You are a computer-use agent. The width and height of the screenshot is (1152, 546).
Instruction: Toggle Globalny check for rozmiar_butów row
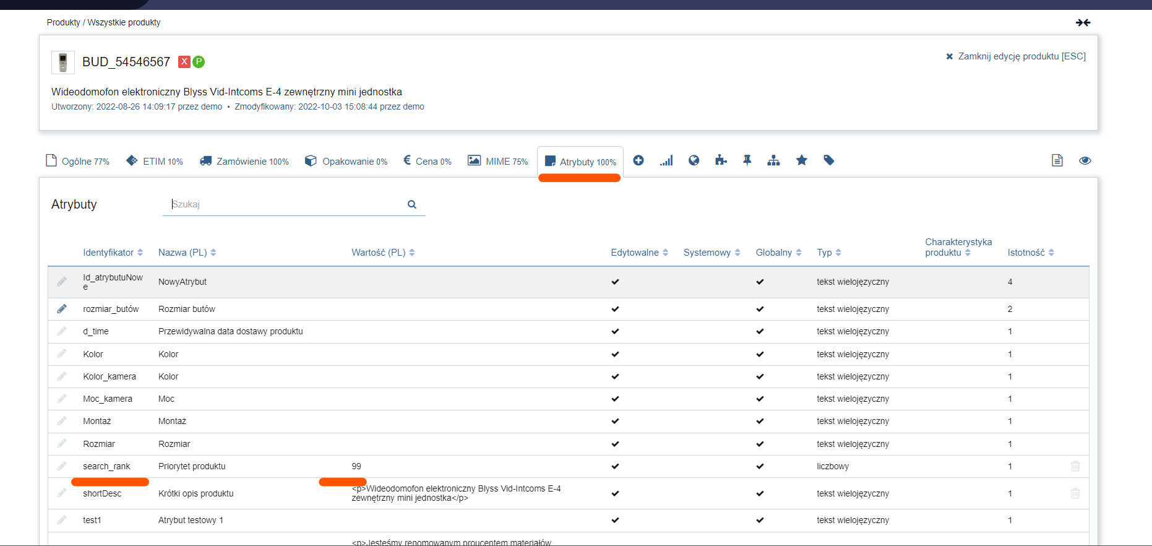tap(760, 309)
